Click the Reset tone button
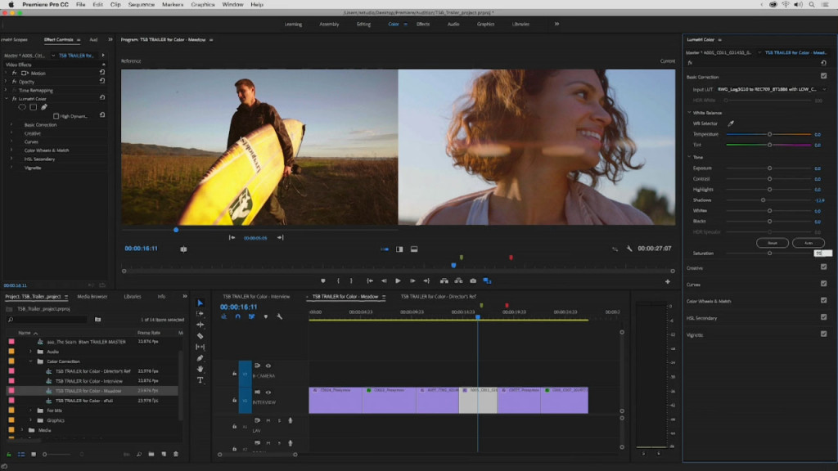 pyautogui.click(x=772, y=243)
